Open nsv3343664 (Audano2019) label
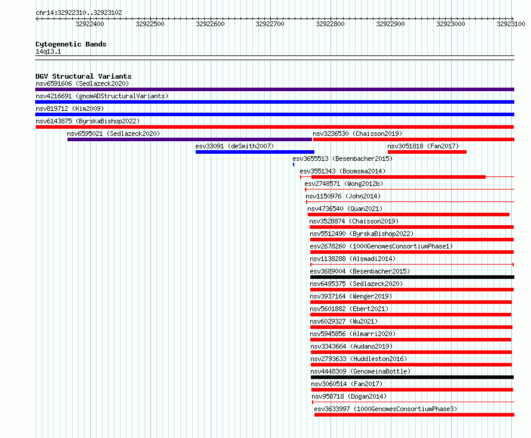Screen dimensions: 531x438 [x=351, y=346]
